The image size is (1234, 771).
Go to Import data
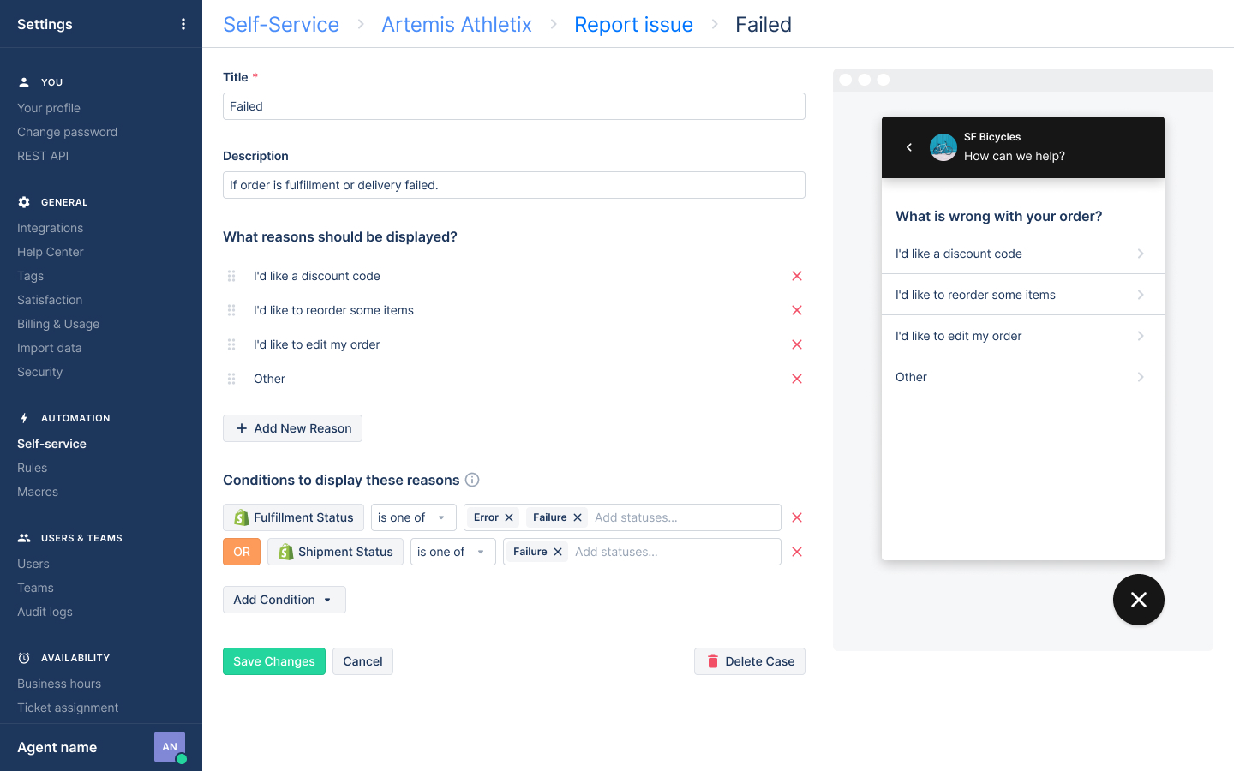click(50, 348)
